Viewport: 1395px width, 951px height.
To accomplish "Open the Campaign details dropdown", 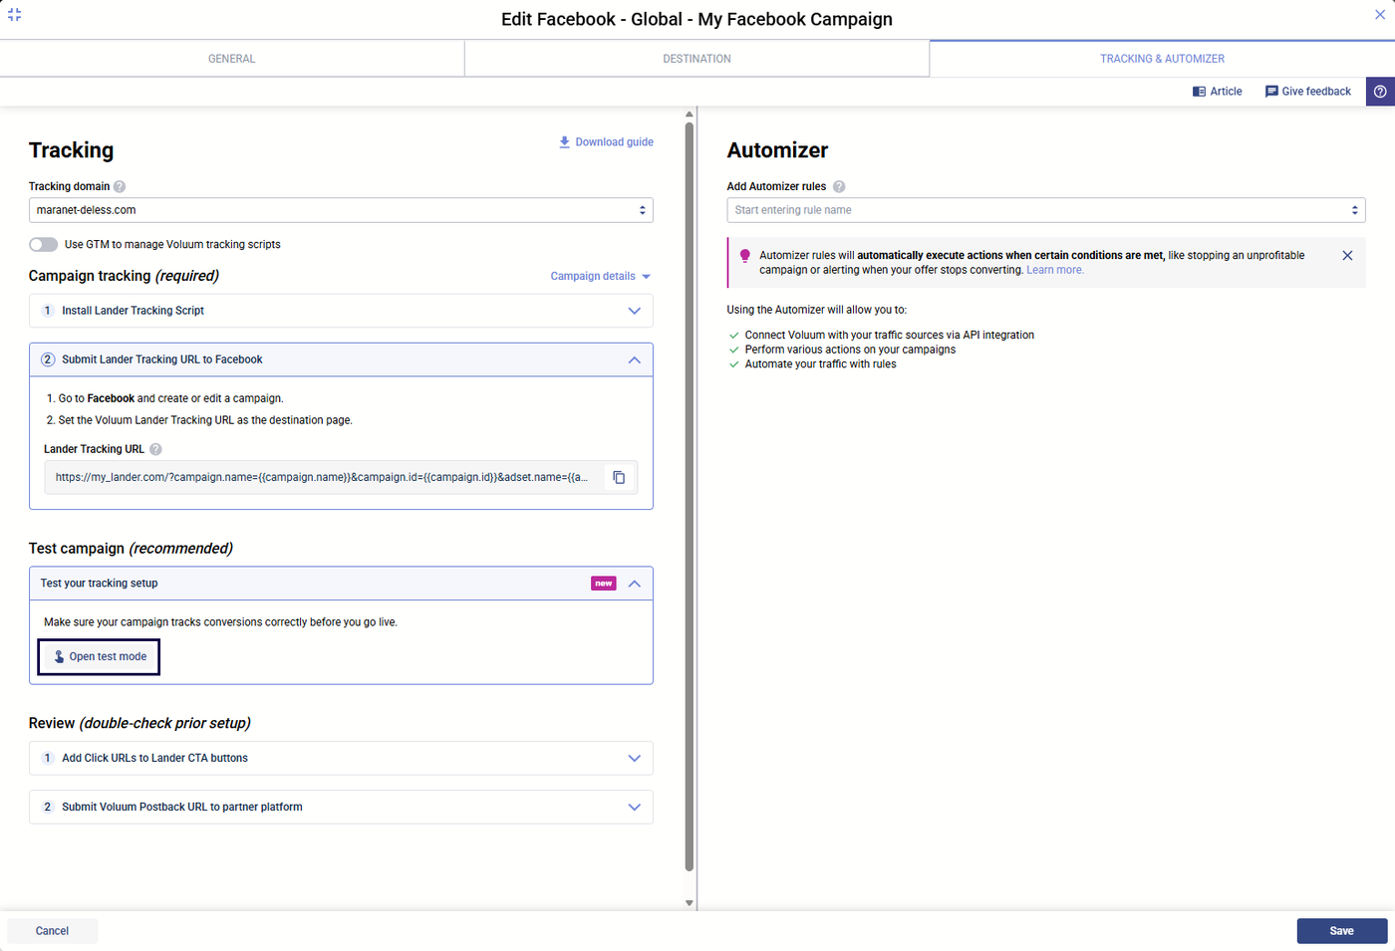I will pos(601,276).
